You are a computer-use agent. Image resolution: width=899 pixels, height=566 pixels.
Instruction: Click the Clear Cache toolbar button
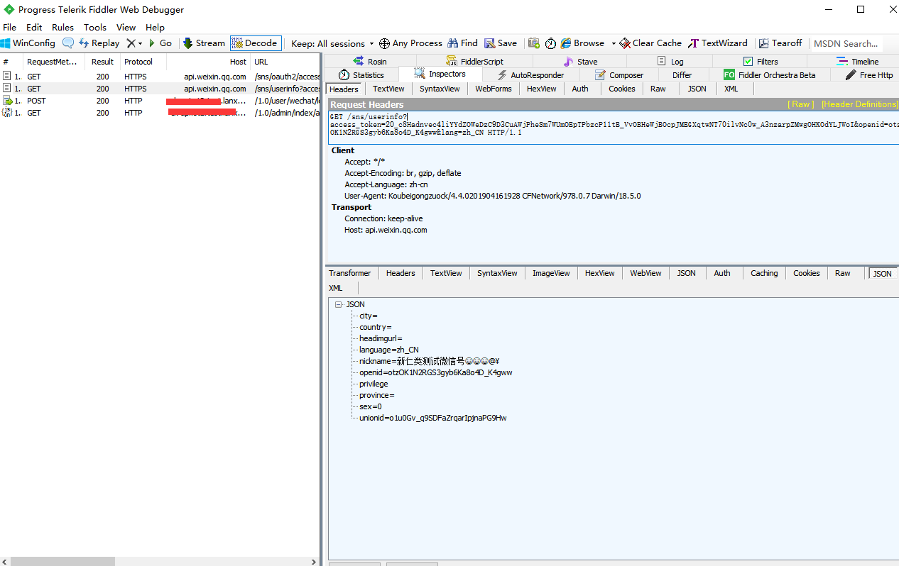(650, 43)
